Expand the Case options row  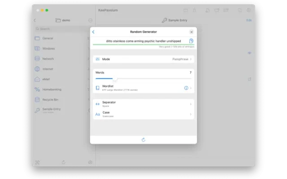point(143,114)
